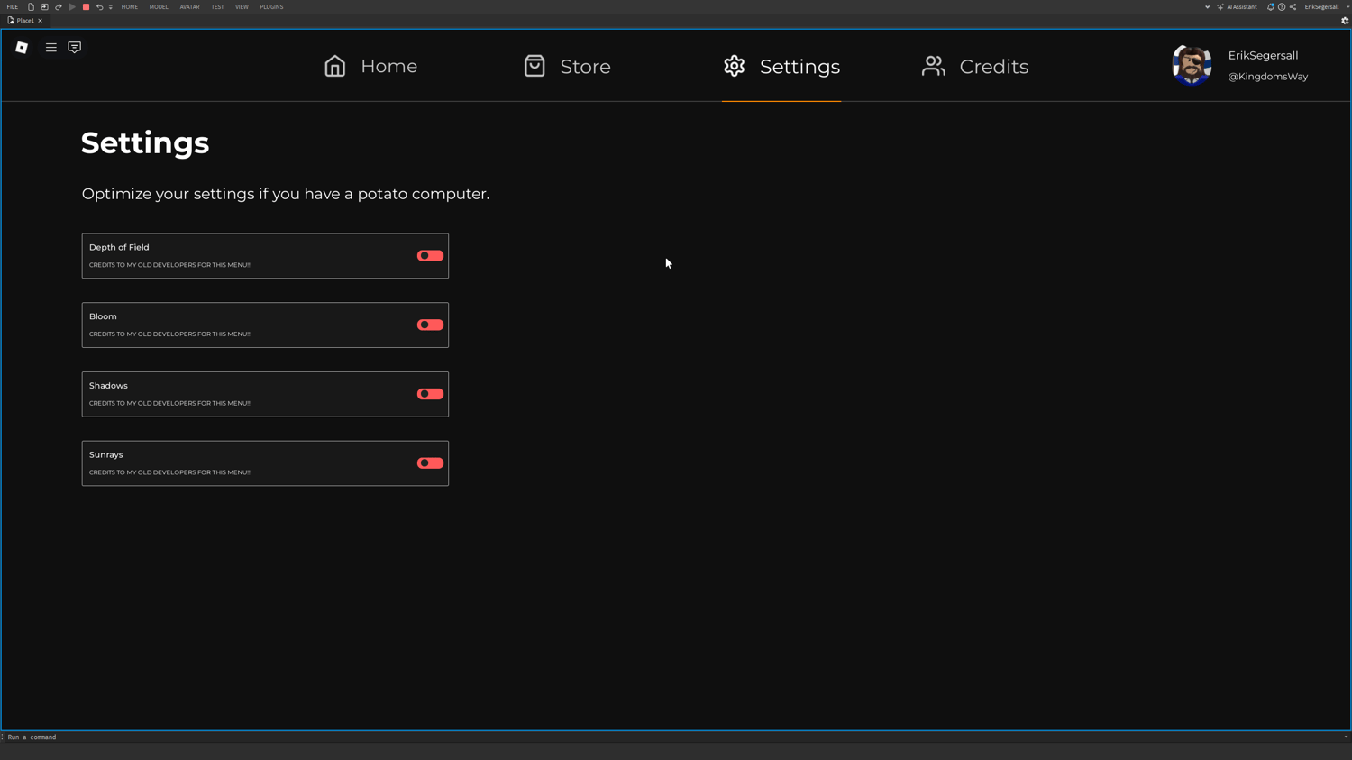Expand the command bar dropdown arrow
Viewport: 1352px width, 760px height.
[1346, 737]
